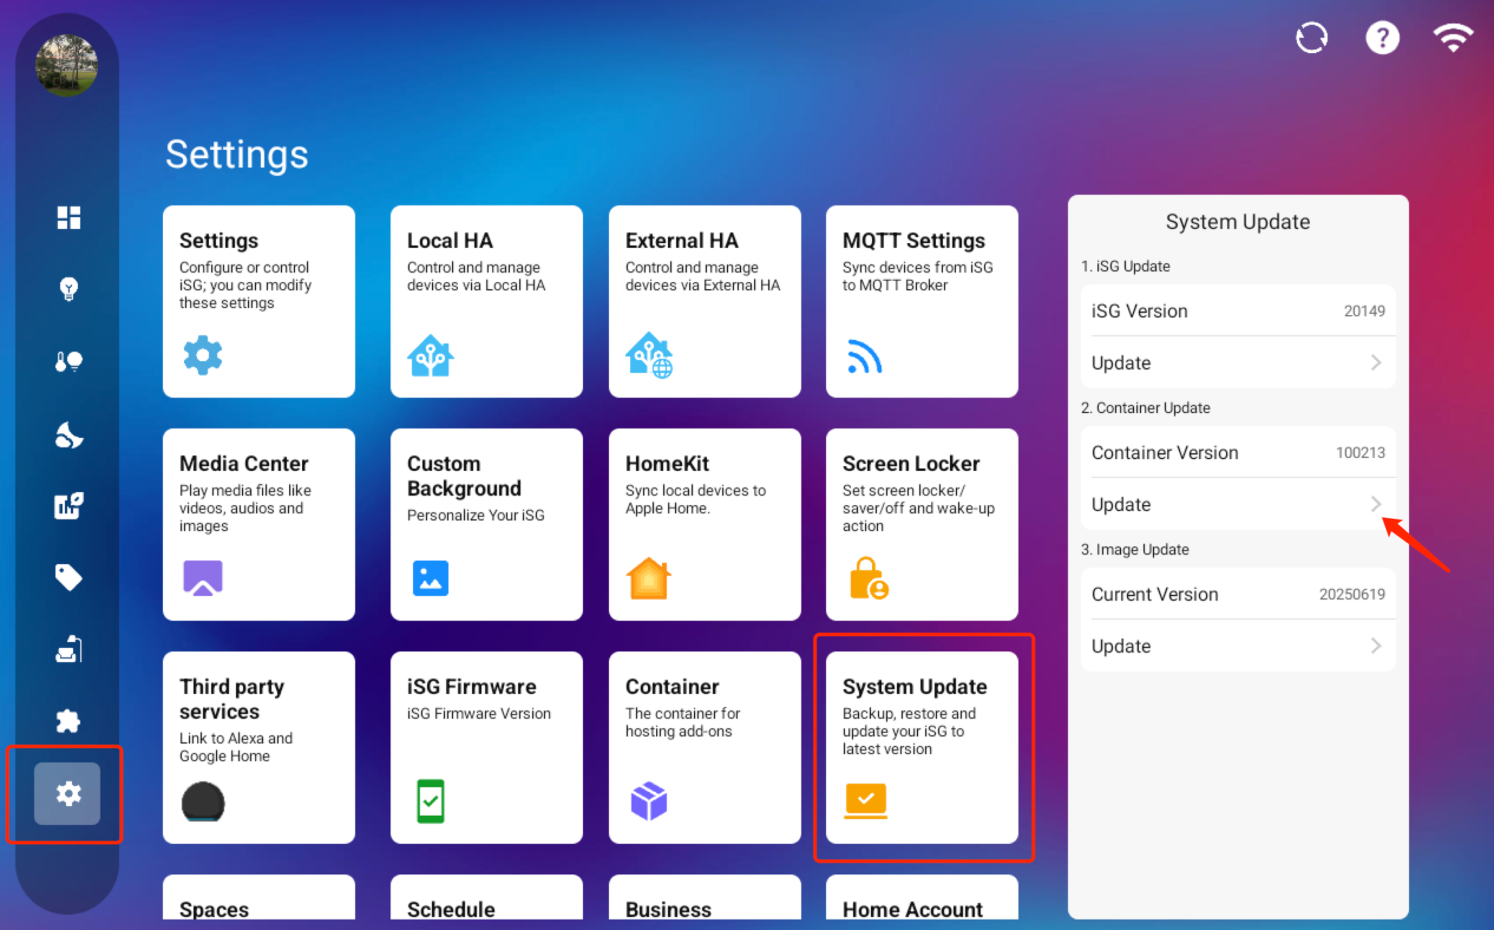Click the Wi-Fi status icon
Screen dimensions: 1494x930
pos(1452,38)
